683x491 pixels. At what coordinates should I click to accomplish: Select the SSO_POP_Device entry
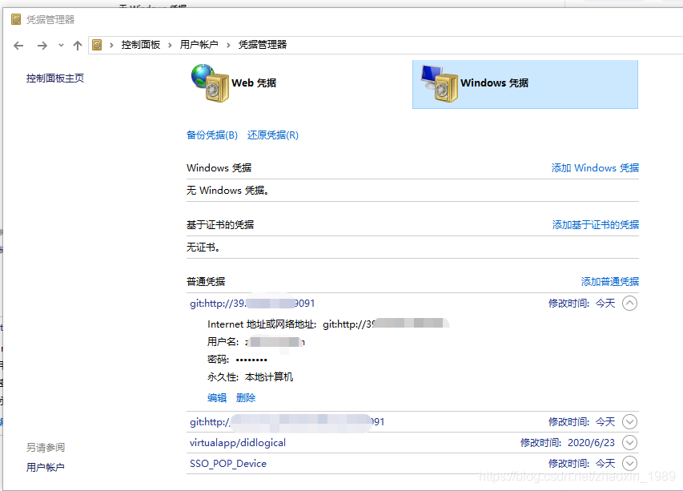[228, 464]
